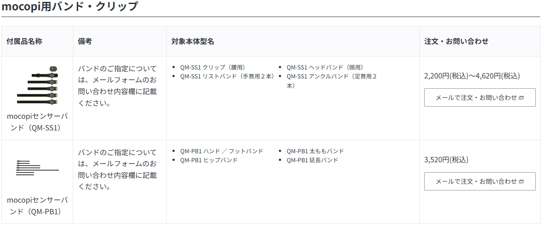Click the 対象本体型名 column header
Screen dimensions: 542x225
tap(193, 41)
